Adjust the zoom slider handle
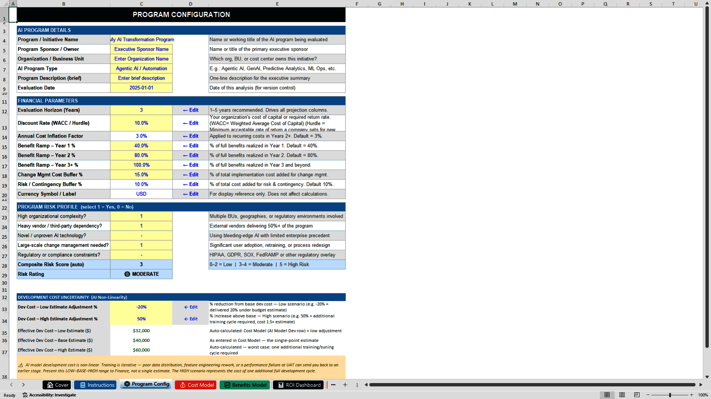 pyautogui.click(x=670, y=395)
